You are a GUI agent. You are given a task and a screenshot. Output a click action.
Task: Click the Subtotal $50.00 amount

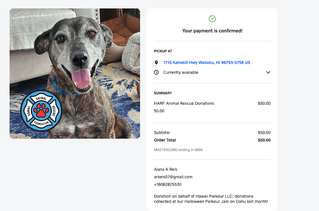coord(264,133)
